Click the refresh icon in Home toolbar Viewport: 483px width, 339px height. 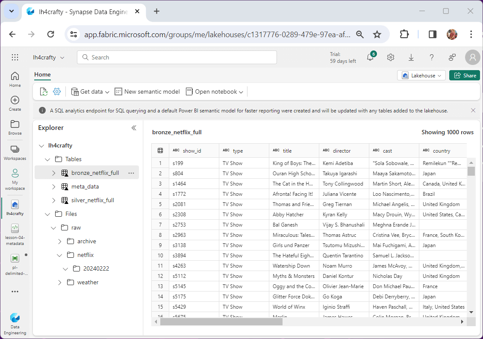coord(44,91)
